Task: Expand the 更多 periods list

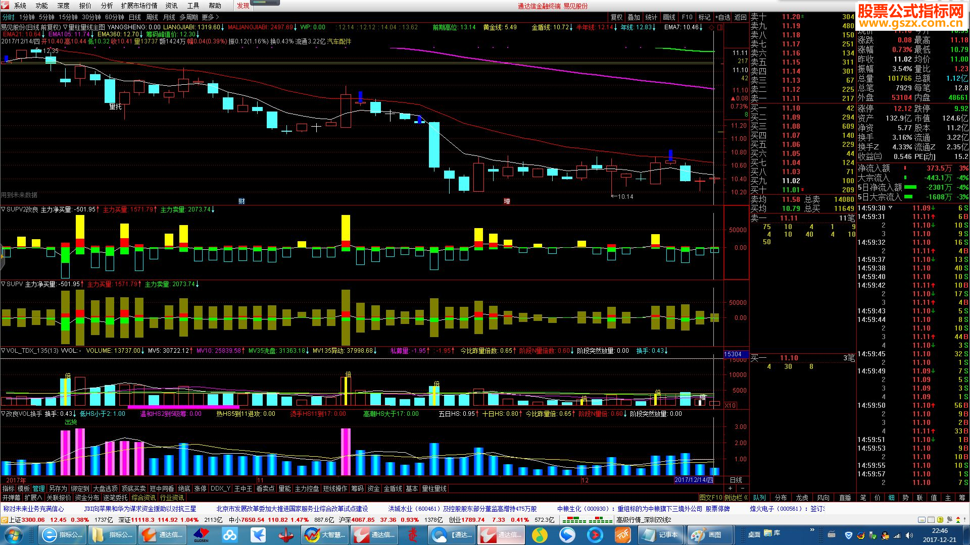Action: (211, 17)
